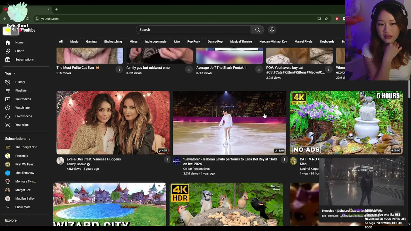Open First We Feast subscription

coord(24,164)
